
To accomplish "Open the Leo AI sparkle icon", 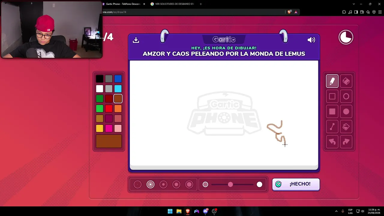I will pos(368,12).
